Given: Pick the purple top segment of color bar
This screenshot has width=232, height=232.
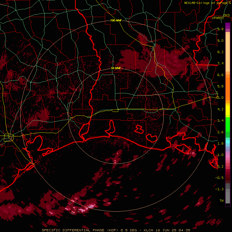Looking at the screenshot, I should (228, 26).
